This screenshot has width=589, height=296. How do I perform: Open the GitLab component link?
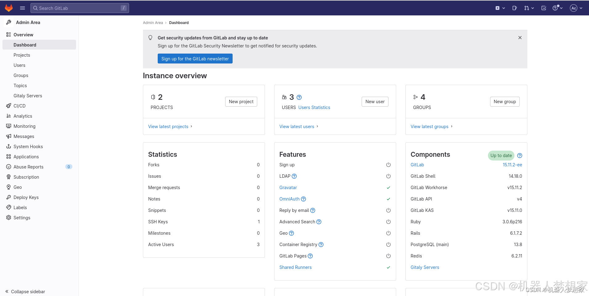[417, 165]
